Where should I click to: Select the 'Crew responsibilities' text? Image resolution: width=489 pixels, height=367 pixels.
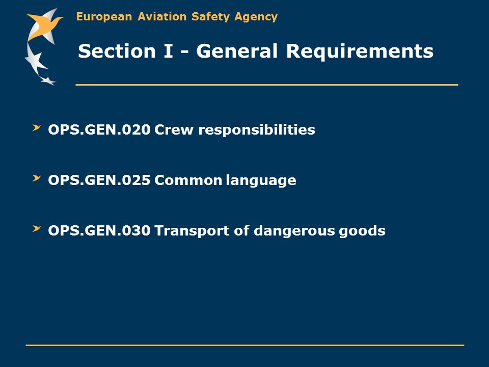coord(235,130)
